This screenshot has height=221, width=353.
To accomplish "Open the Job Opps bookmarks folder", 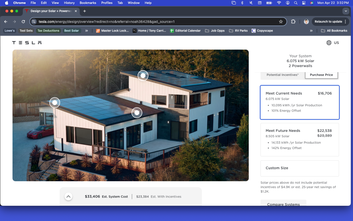I will click(215, 31).
